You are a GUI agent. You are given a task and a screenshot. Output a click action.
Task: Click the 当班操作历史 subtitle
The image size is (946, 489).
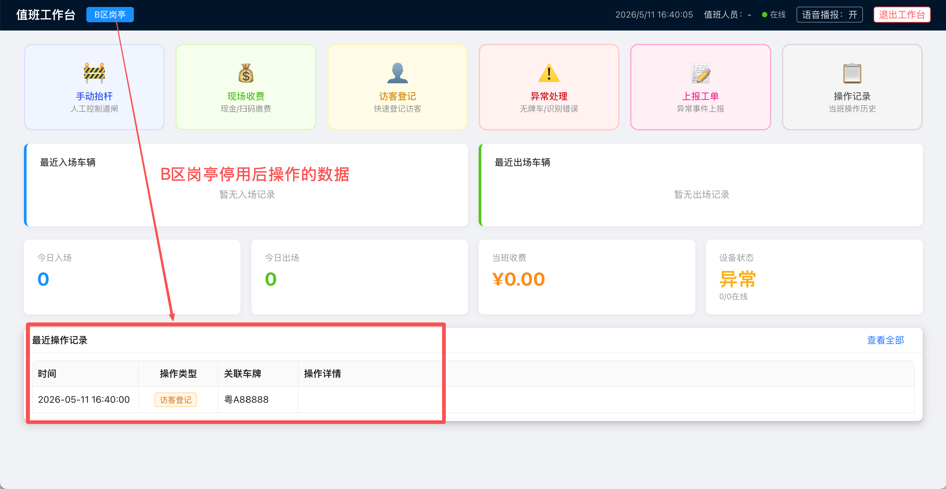[x=852, y=108]
